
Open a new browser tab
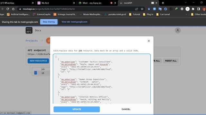[x=163, y=3]
